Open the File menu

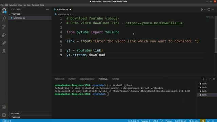(2, 5)
